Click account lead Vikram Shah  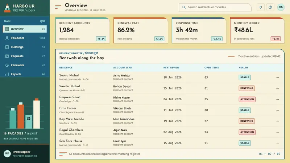(122, 108)
